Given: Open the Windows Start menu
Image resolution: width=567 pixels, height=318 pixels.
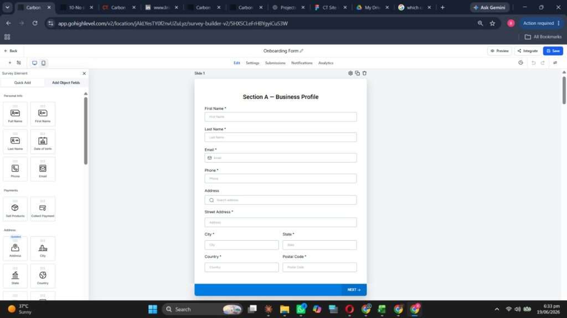Looking at the screenshot, I should point(153,309).
